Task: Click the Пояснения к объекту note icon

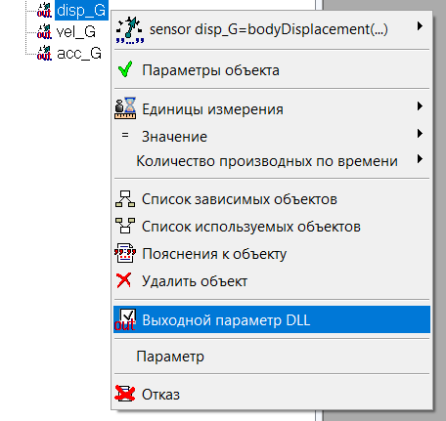Action: tap(125, 253)
